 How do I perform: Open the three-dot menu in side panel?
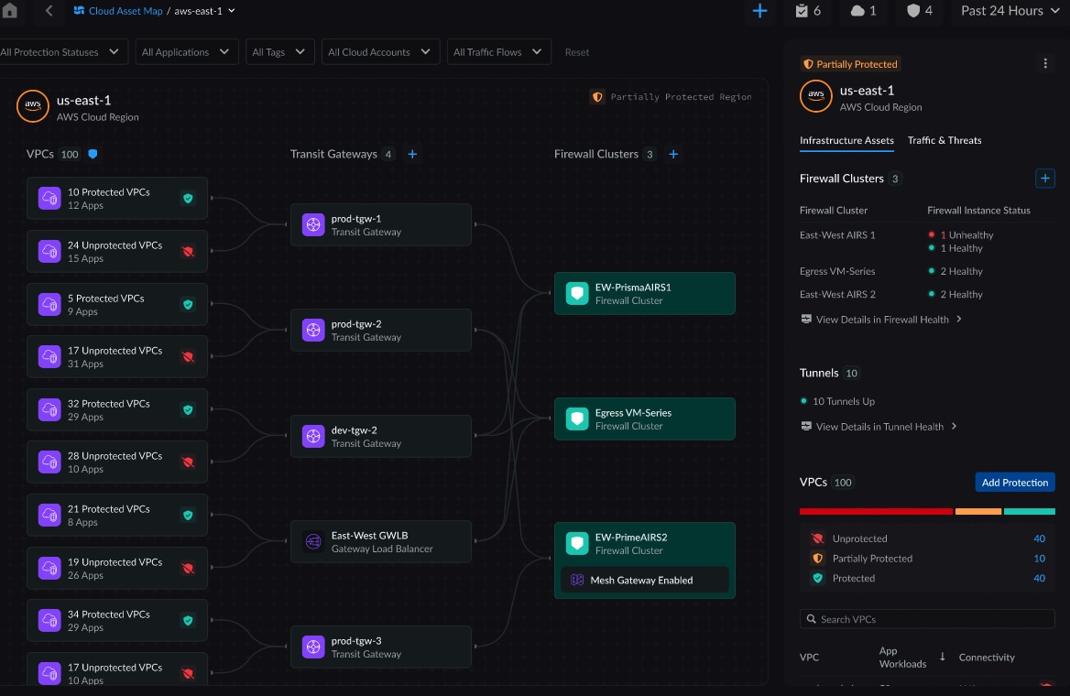(x=1045, y=64)
